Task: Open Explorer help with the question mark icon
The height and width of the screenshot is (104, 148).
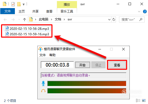Action: click(145, 11)
